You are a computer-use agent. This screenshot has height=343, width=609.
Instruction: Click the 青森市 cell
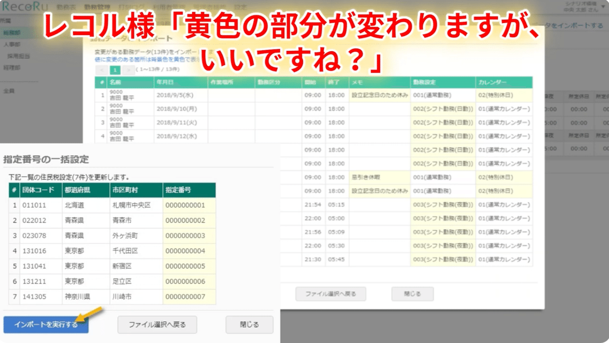pos(136,221)
